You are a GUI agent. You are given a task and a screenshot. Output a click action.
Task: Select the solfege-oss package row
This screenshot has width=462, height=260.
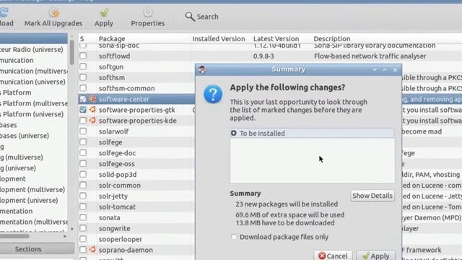tap(117, 164)
